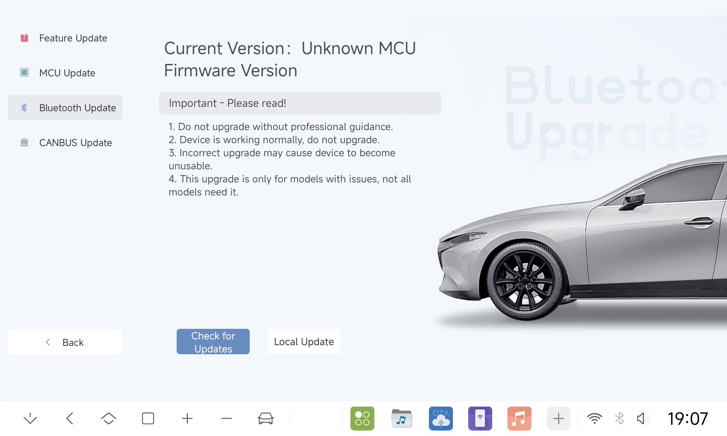Open the green four-circles app launcher icon
Screen dimensions: 727x436
(362, 419)
